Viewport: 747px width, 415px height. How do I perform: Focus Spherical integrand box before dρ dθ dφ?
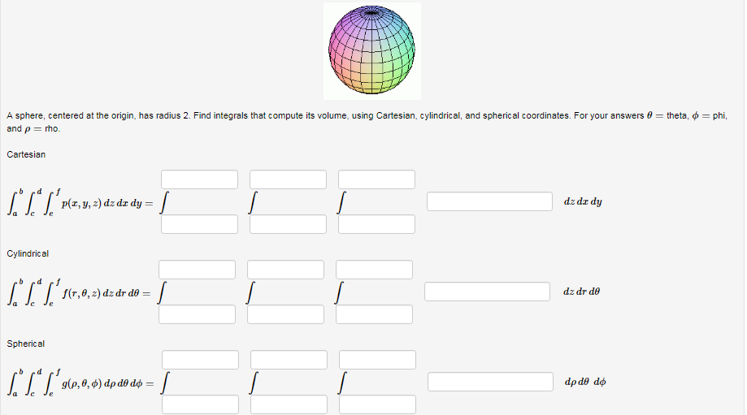tap(491, 382)
